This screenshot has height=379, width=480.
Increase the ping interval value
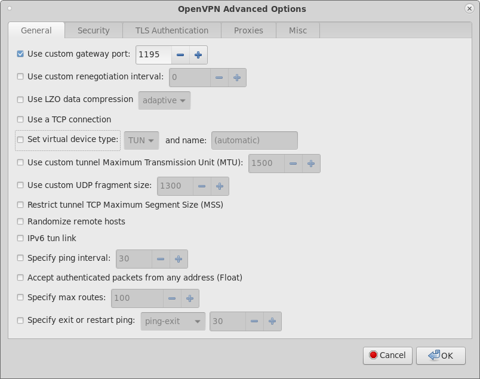click(179, 259)
